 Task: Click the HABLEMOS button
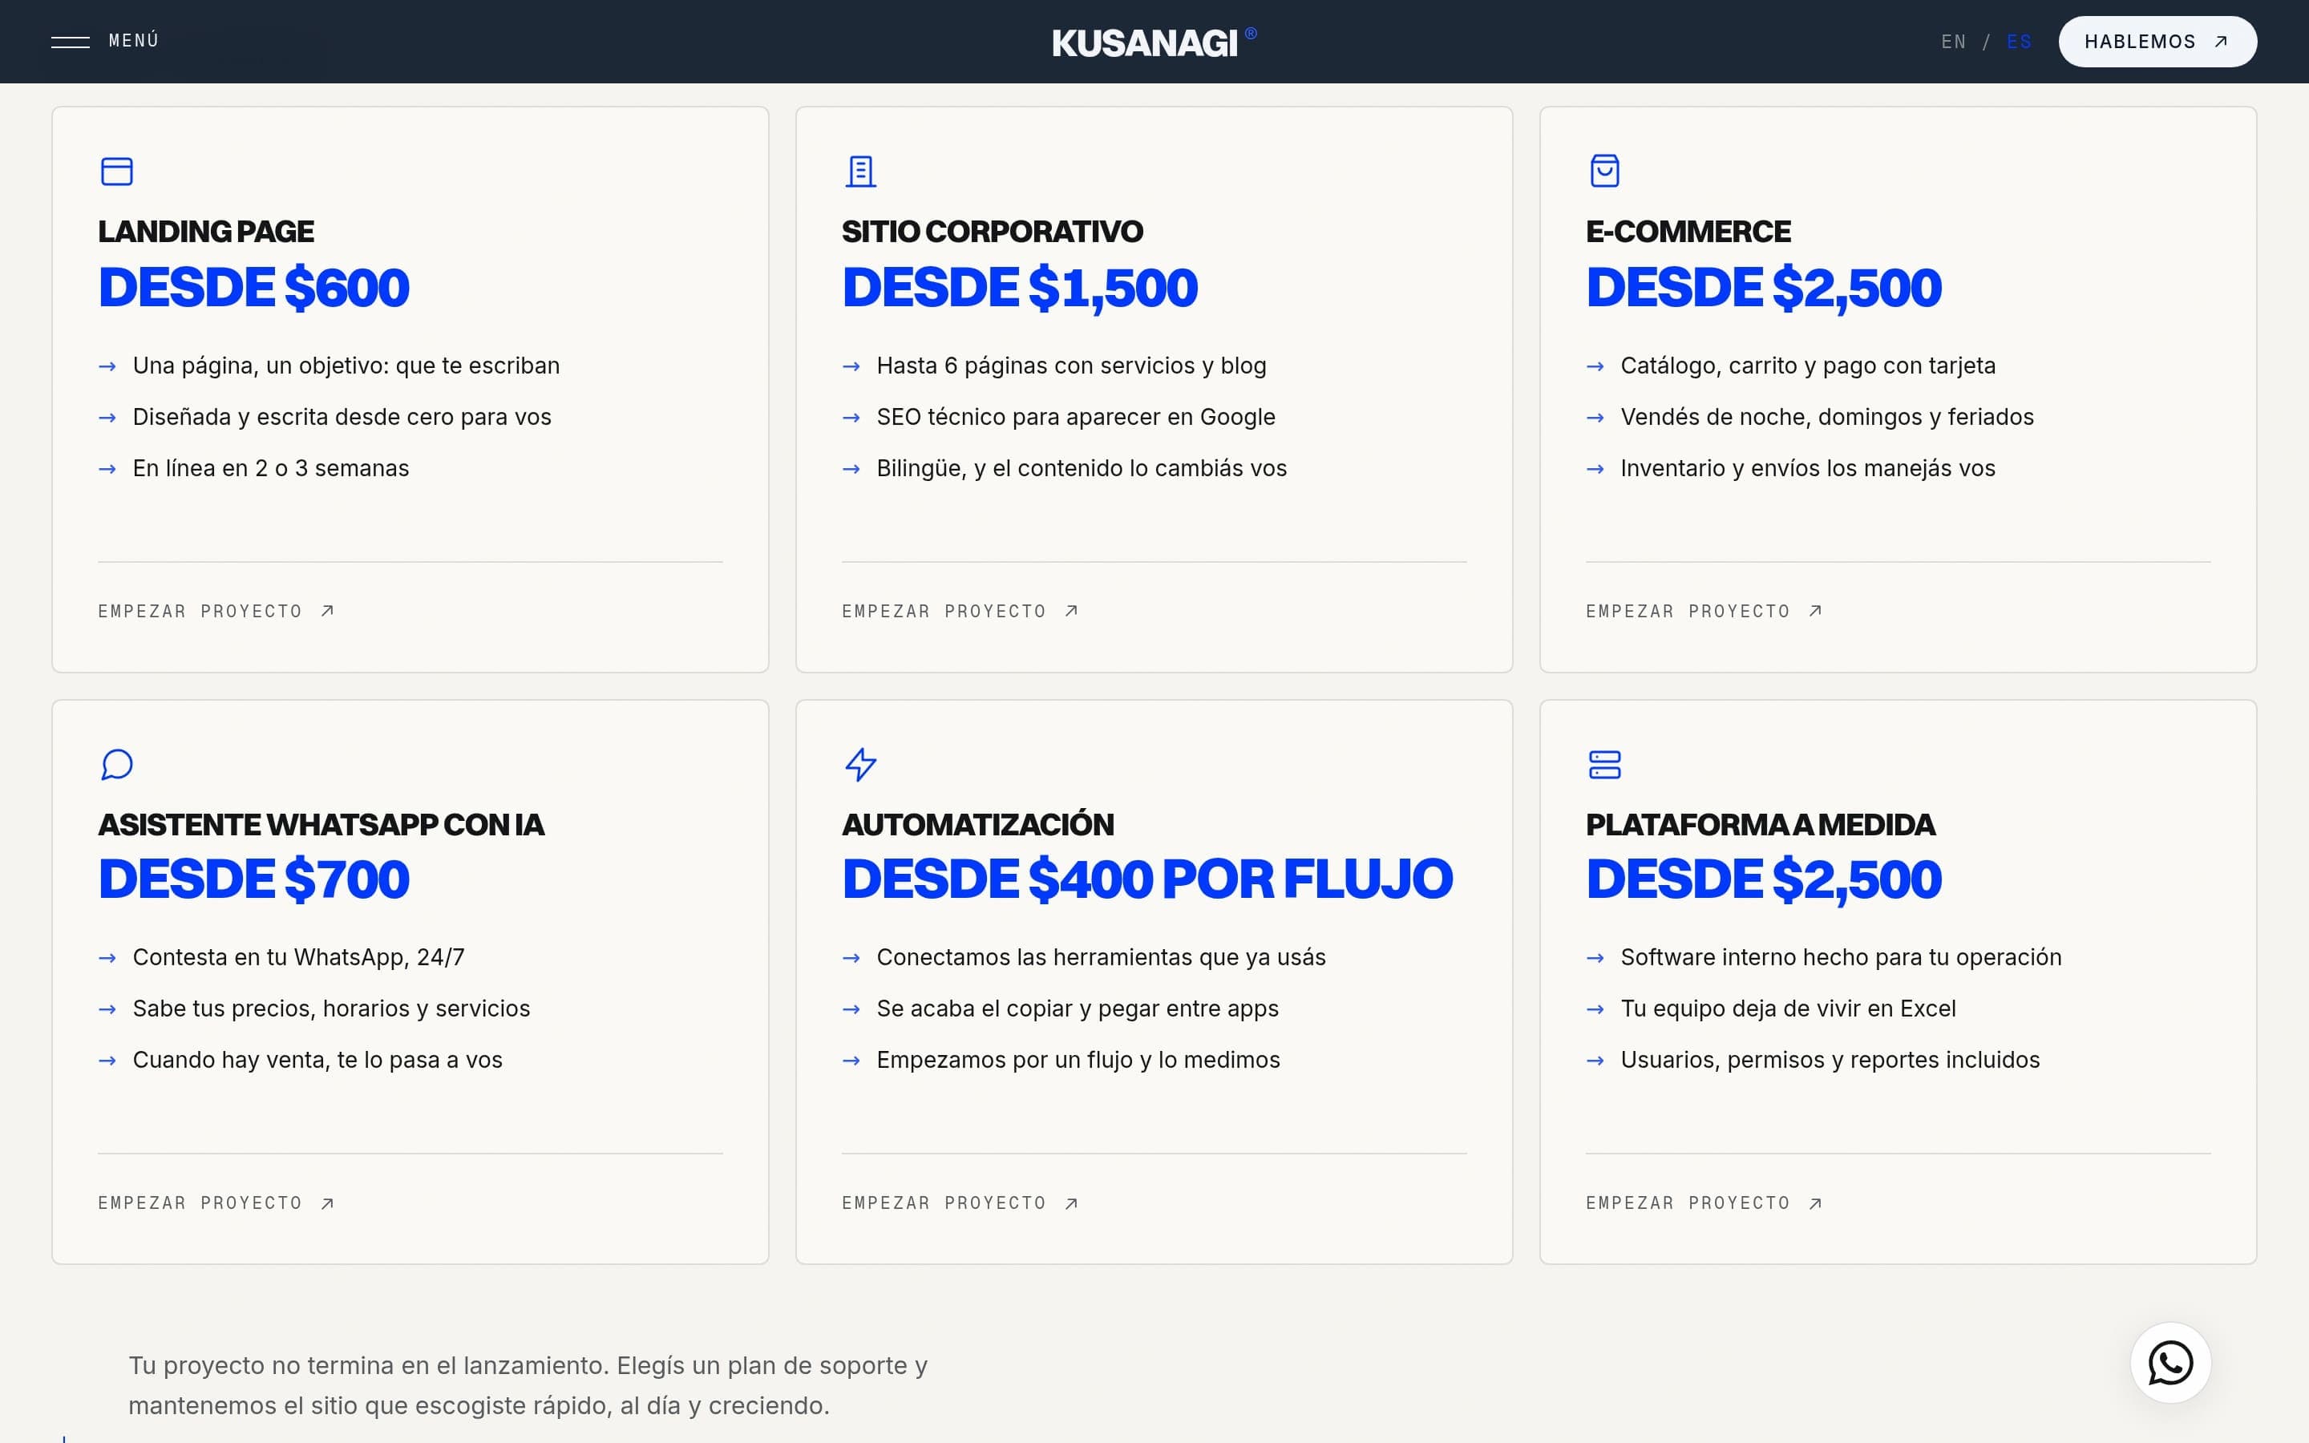pyautogui.click(x=2157, y=42)
